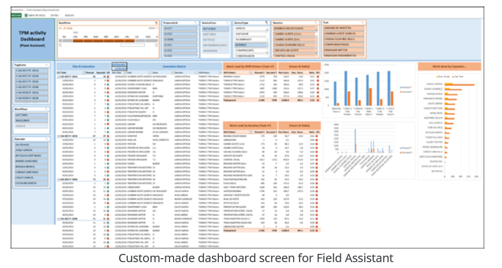Select CALVO GARCIA in Operator slicer
The width and height of the screenshot is (502, 268).
point(32,178)
